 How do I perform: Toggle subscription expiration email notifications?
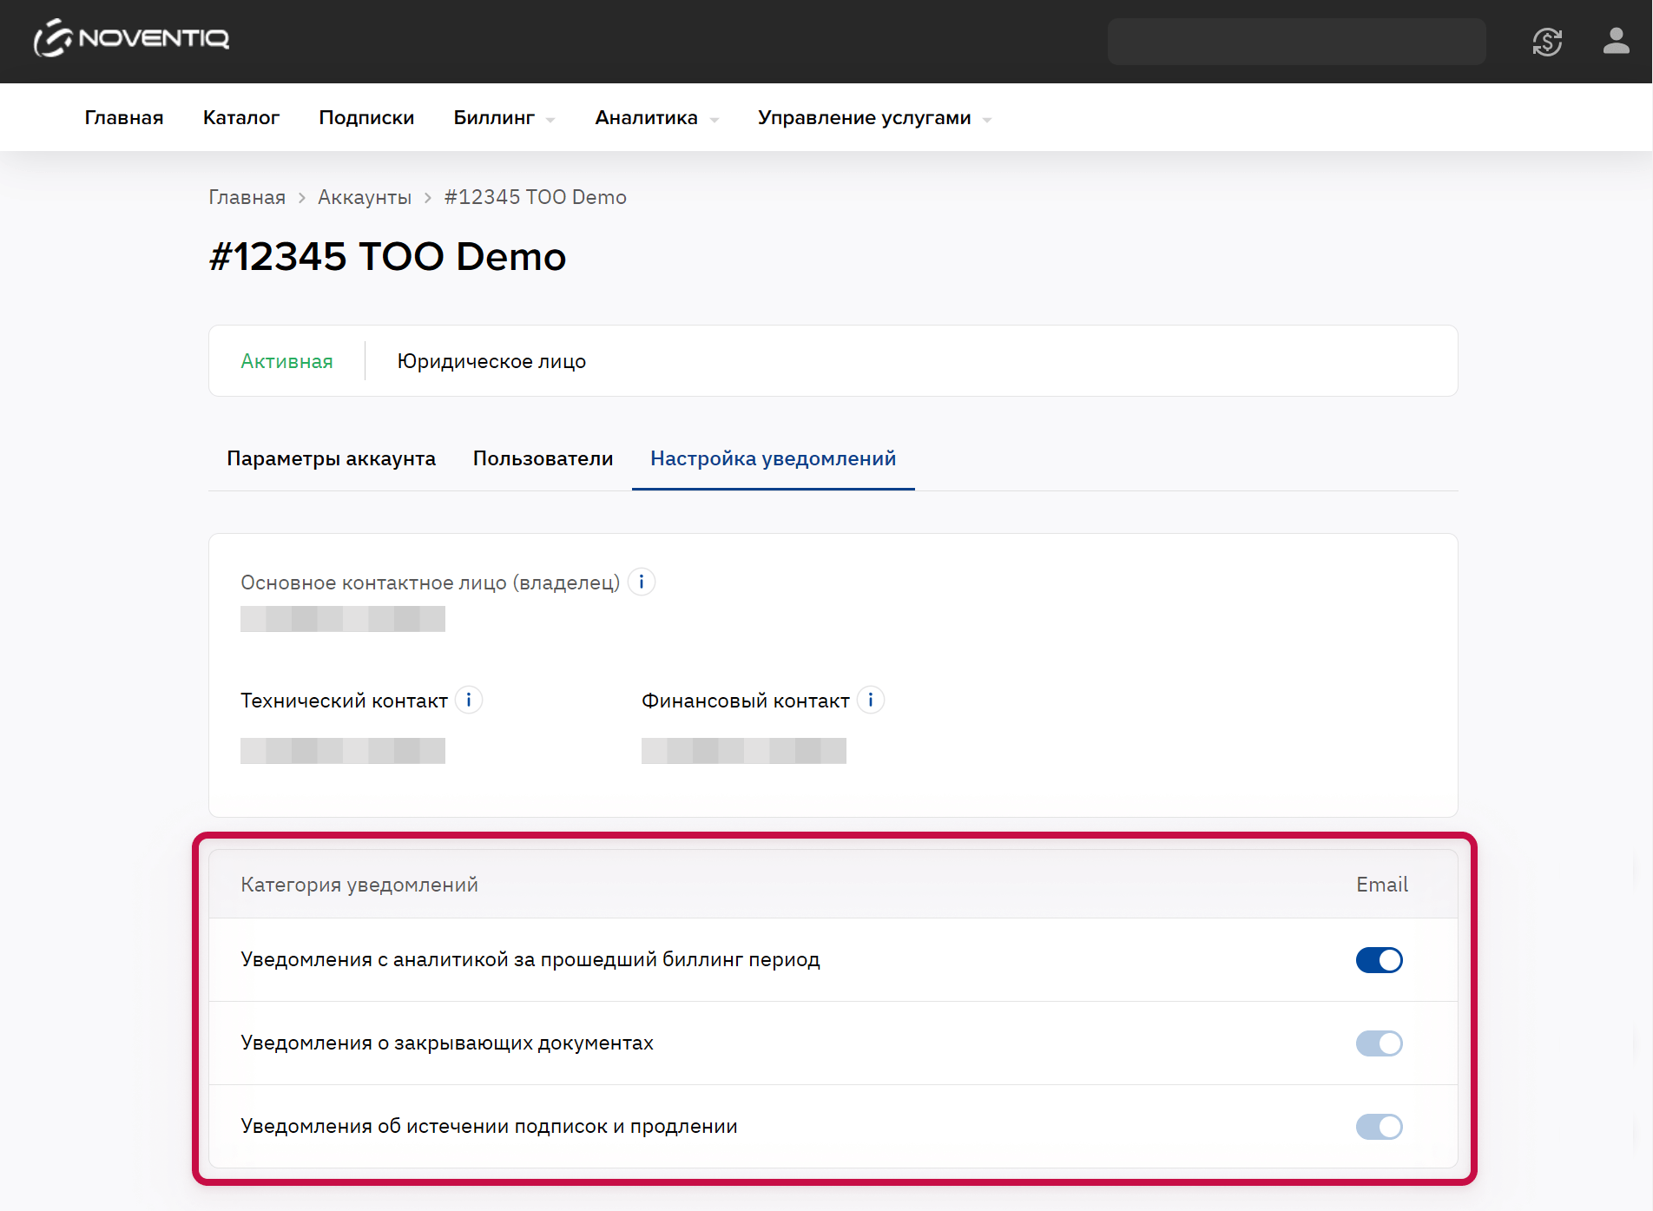point(1379,1127)
